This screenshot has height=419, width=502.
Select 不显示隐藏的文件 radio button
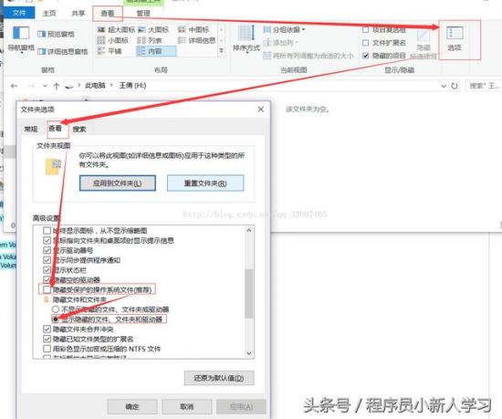click(x=56, y=309)
